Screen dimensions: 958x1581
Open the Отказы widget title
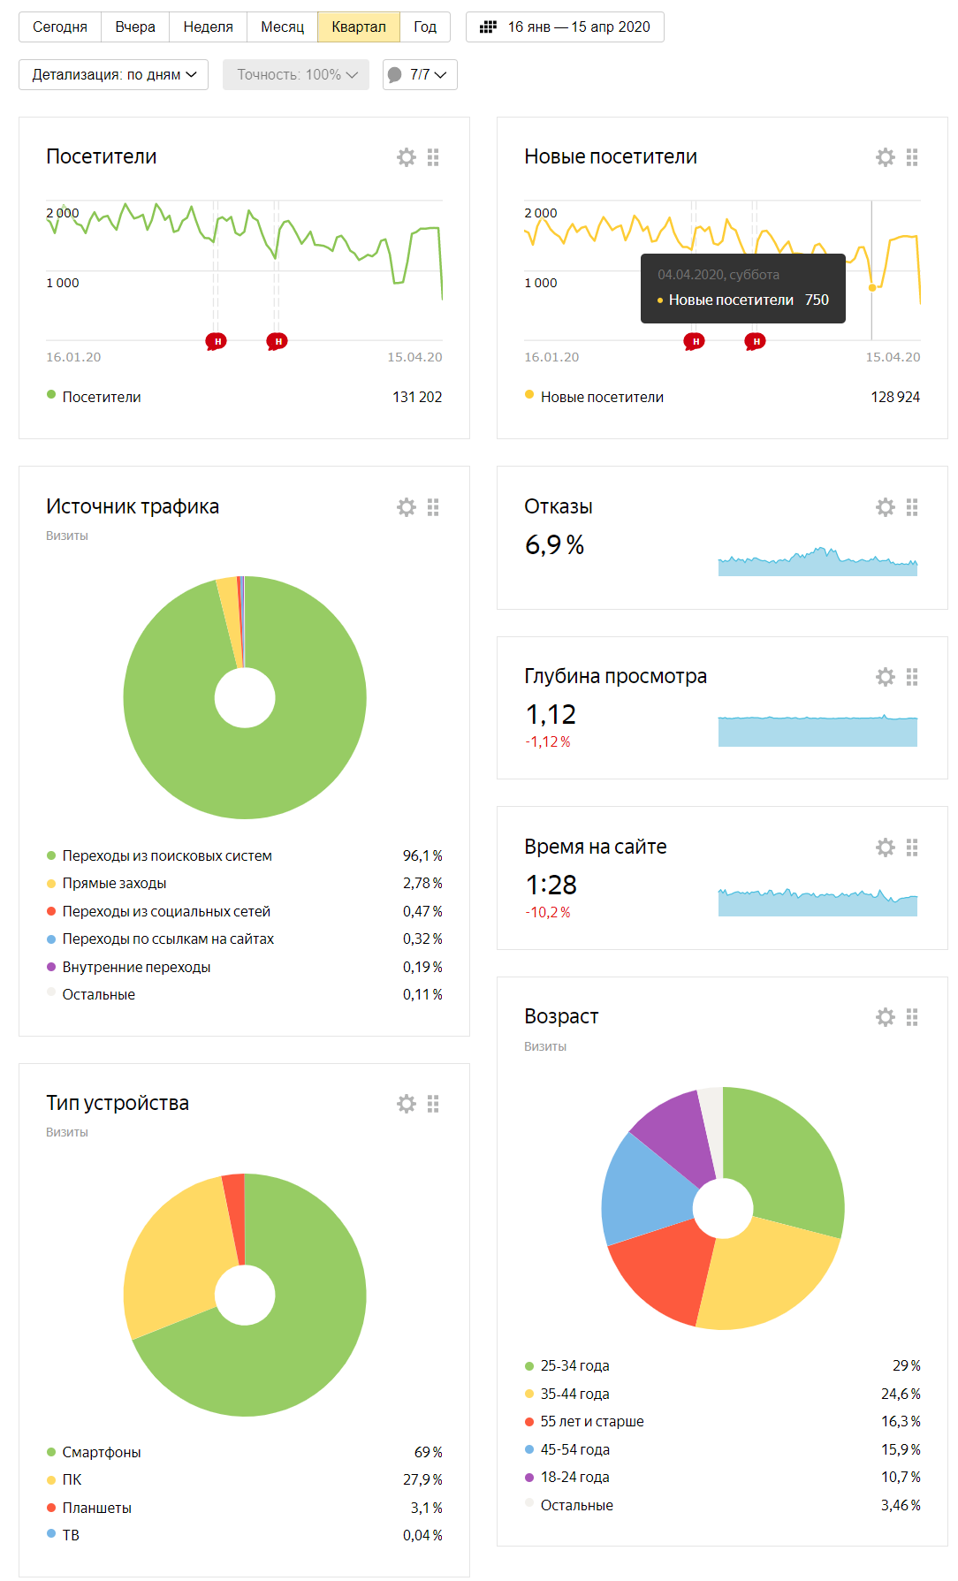tap(559, 506)
